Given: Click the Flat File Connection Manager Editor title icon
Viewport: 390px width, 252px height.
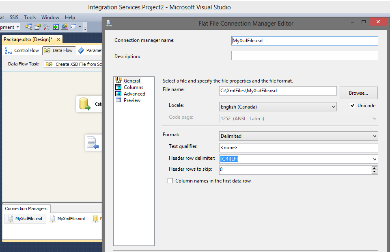Looking at the screenshot, I should pos(109,23).
